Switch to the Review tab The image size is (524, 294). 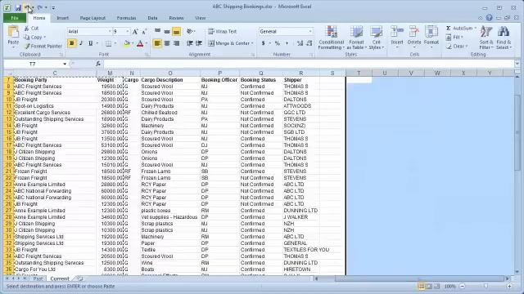coord(176,18)
